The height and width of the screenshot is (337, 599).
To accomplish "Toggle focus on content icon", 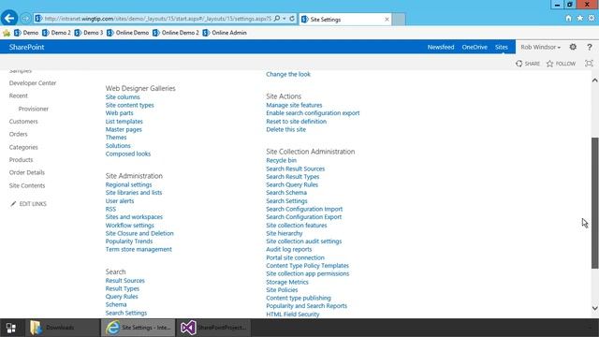I will (x=589, y=64).
